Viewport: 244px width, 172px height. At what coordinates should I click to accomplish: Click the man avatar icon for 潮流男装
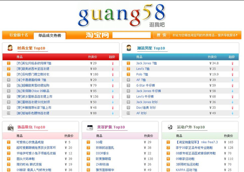[x=129, y=48]
